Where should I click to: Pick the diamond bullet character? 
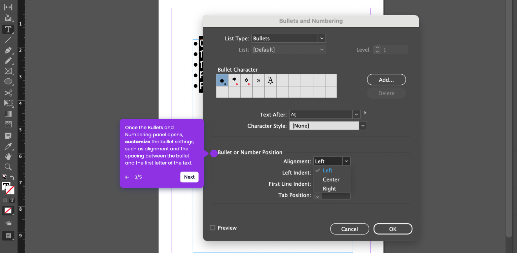point(246,80)
